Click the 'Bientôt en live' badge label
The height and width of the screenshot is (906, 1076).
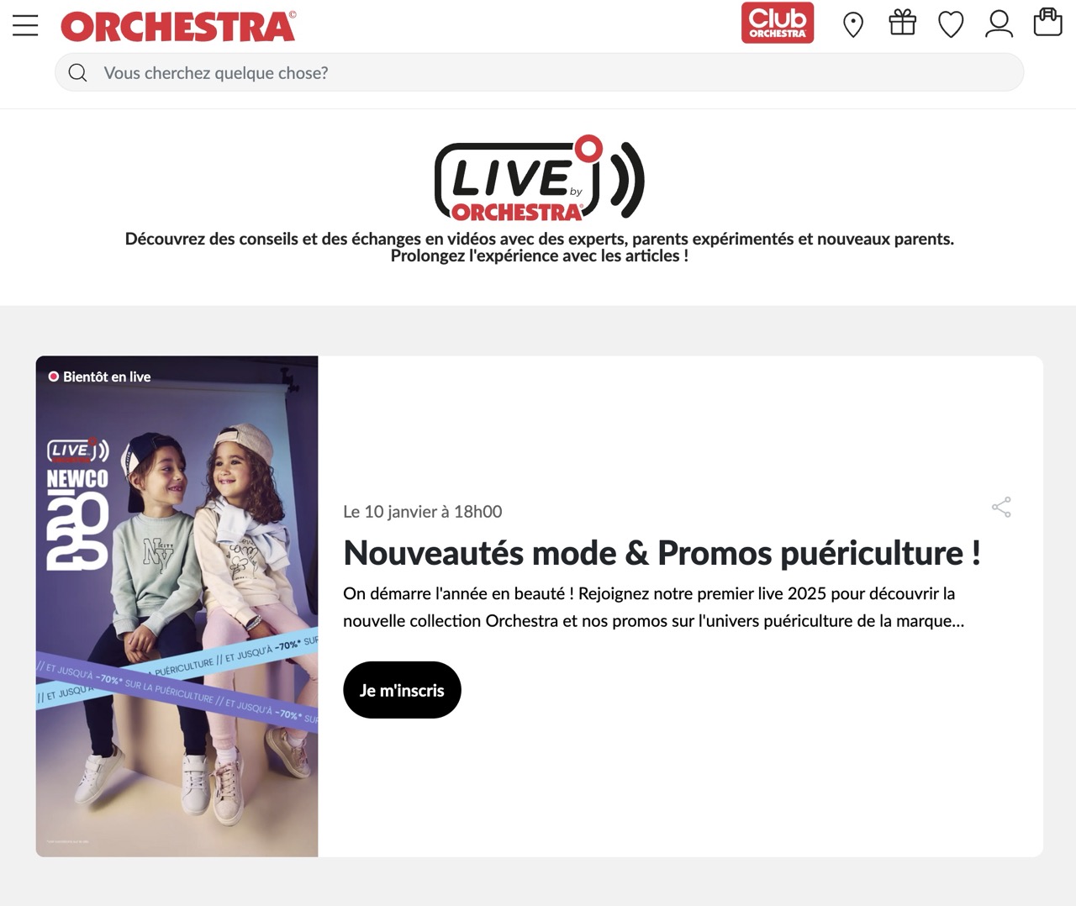pyautogui.click(x=107, y=377)
